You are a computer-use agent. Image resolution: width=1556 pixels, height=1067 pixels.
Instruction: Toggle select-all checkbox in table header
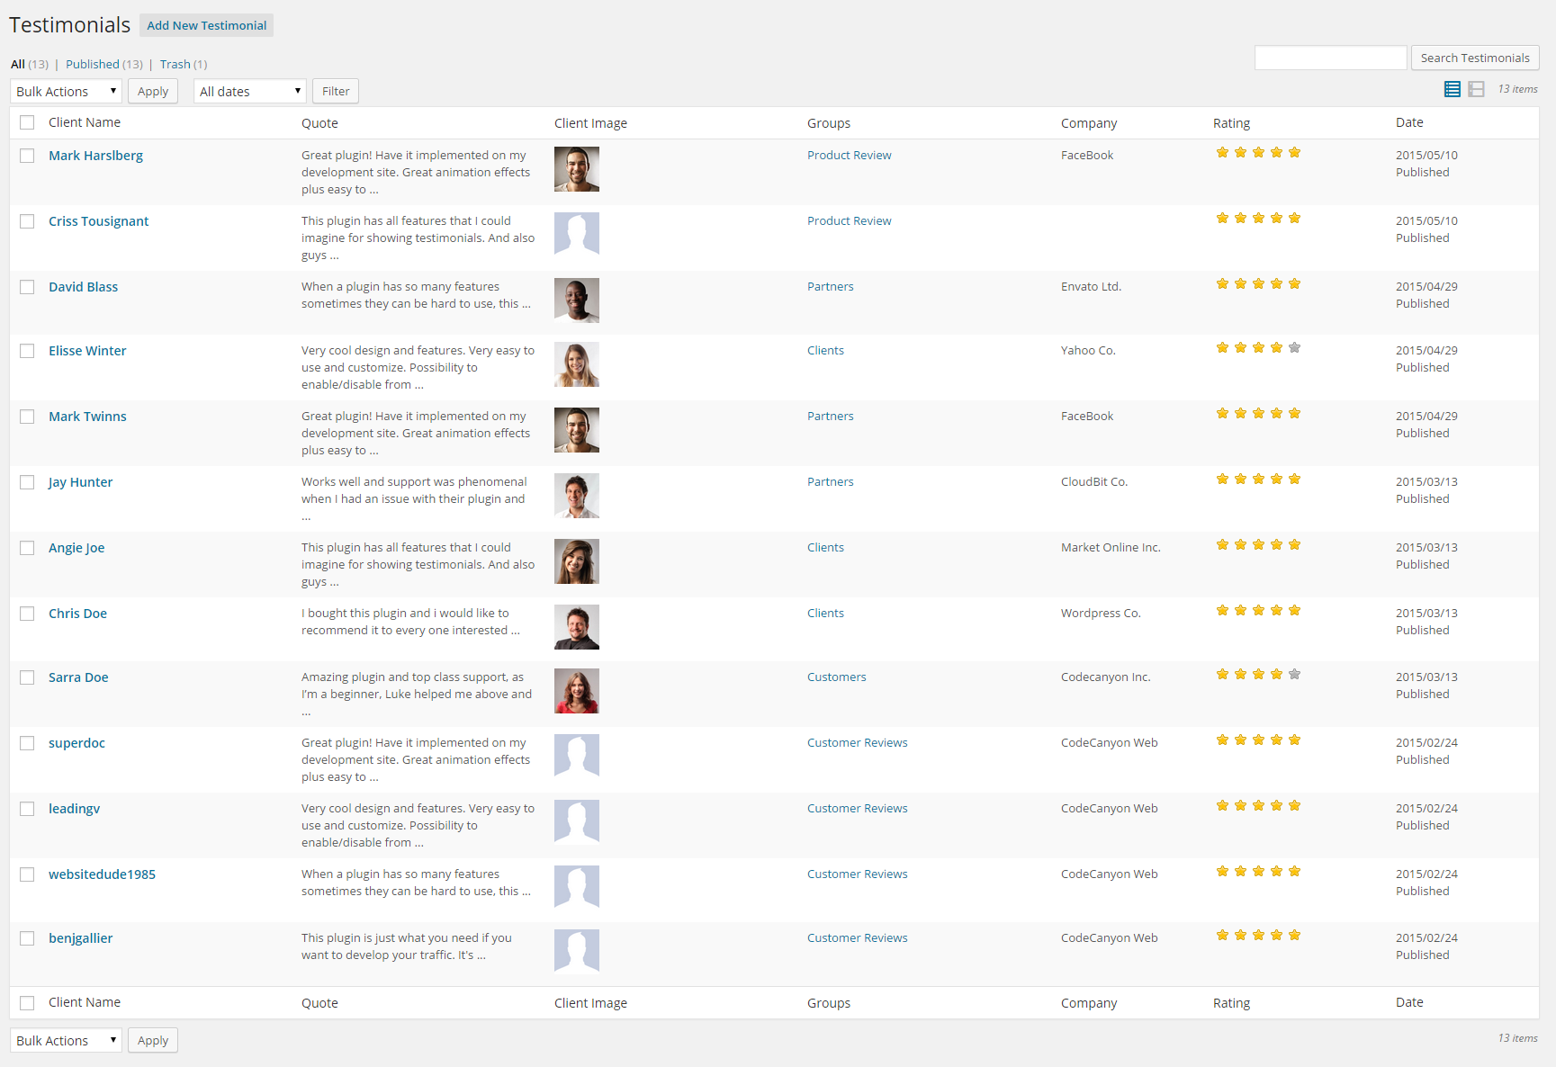tap(27, 122)
